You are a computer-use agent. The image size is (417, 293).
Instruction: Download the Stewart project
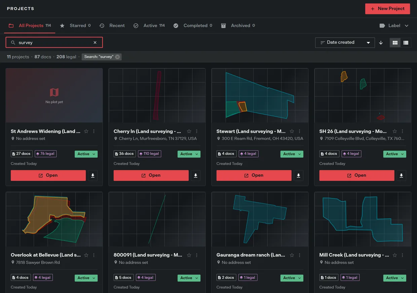(299, 175)
